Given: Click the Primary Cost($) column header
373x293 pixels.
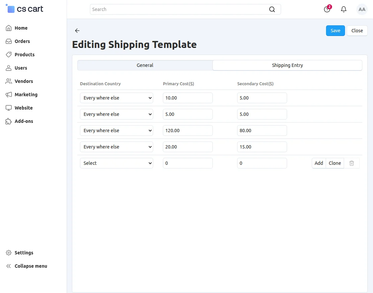Looking at the screenshot, I should coord(179,84).
